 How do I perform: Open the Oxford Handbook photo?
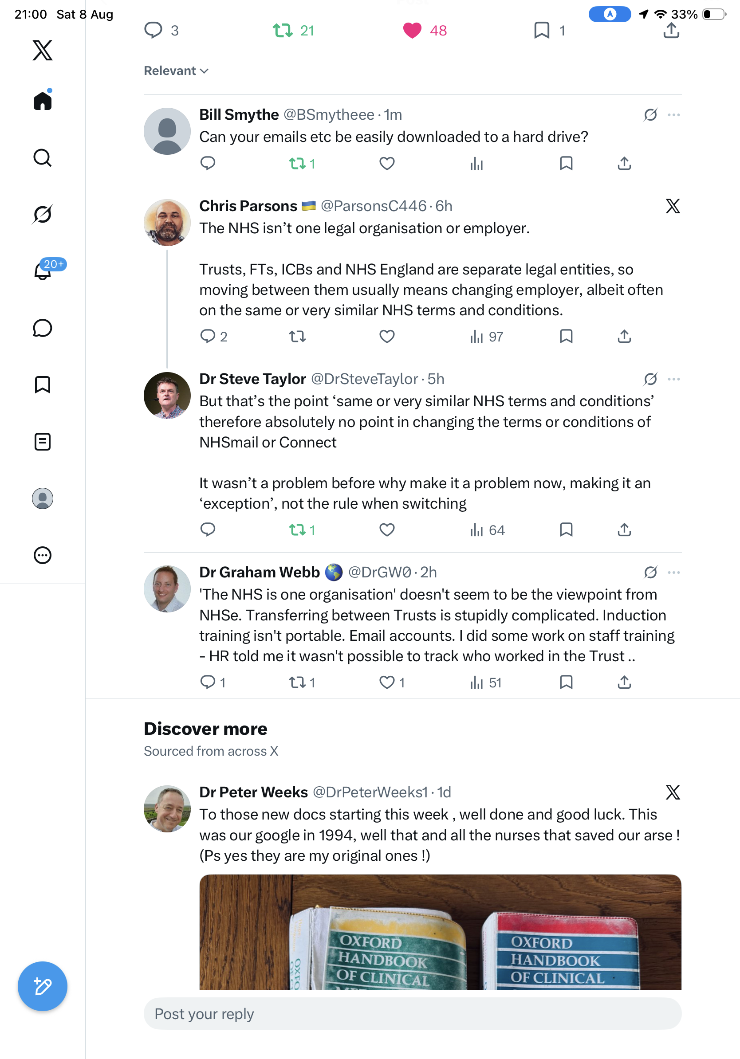(x=440, y=932)
